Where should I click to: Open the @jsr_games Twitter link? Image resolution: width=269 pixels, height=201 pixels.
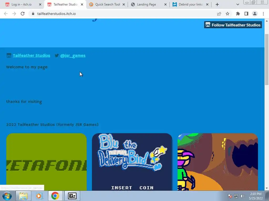tap(73, 55)
